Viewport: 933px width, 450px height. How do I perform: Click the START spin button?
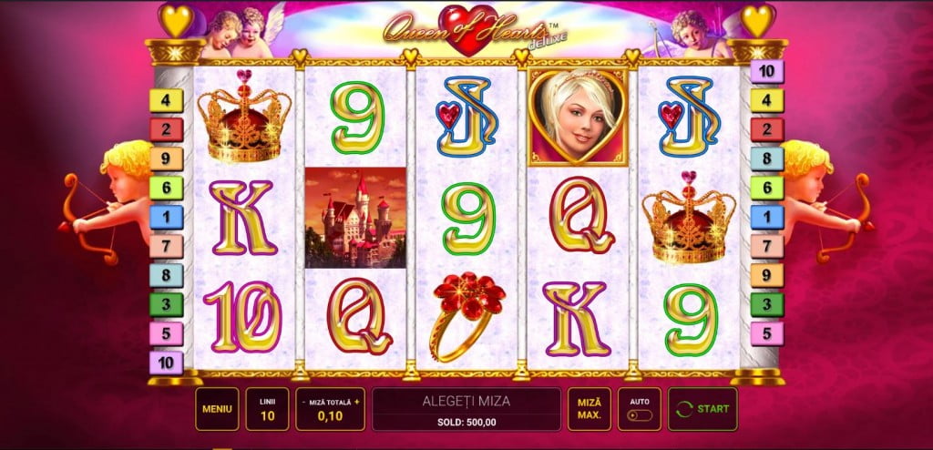point(702,409)
